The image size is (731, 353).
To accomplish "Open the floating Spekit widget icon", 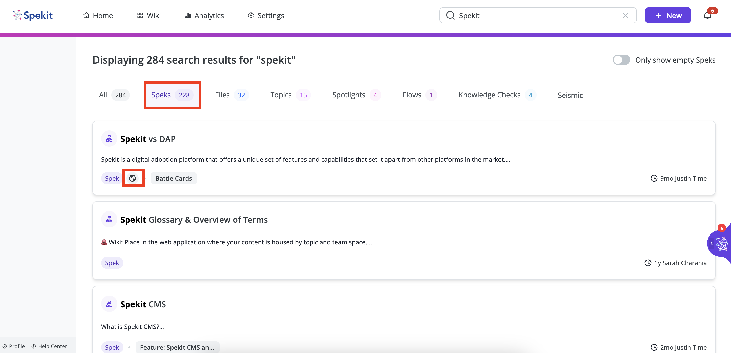I will (x=722, y=243).
